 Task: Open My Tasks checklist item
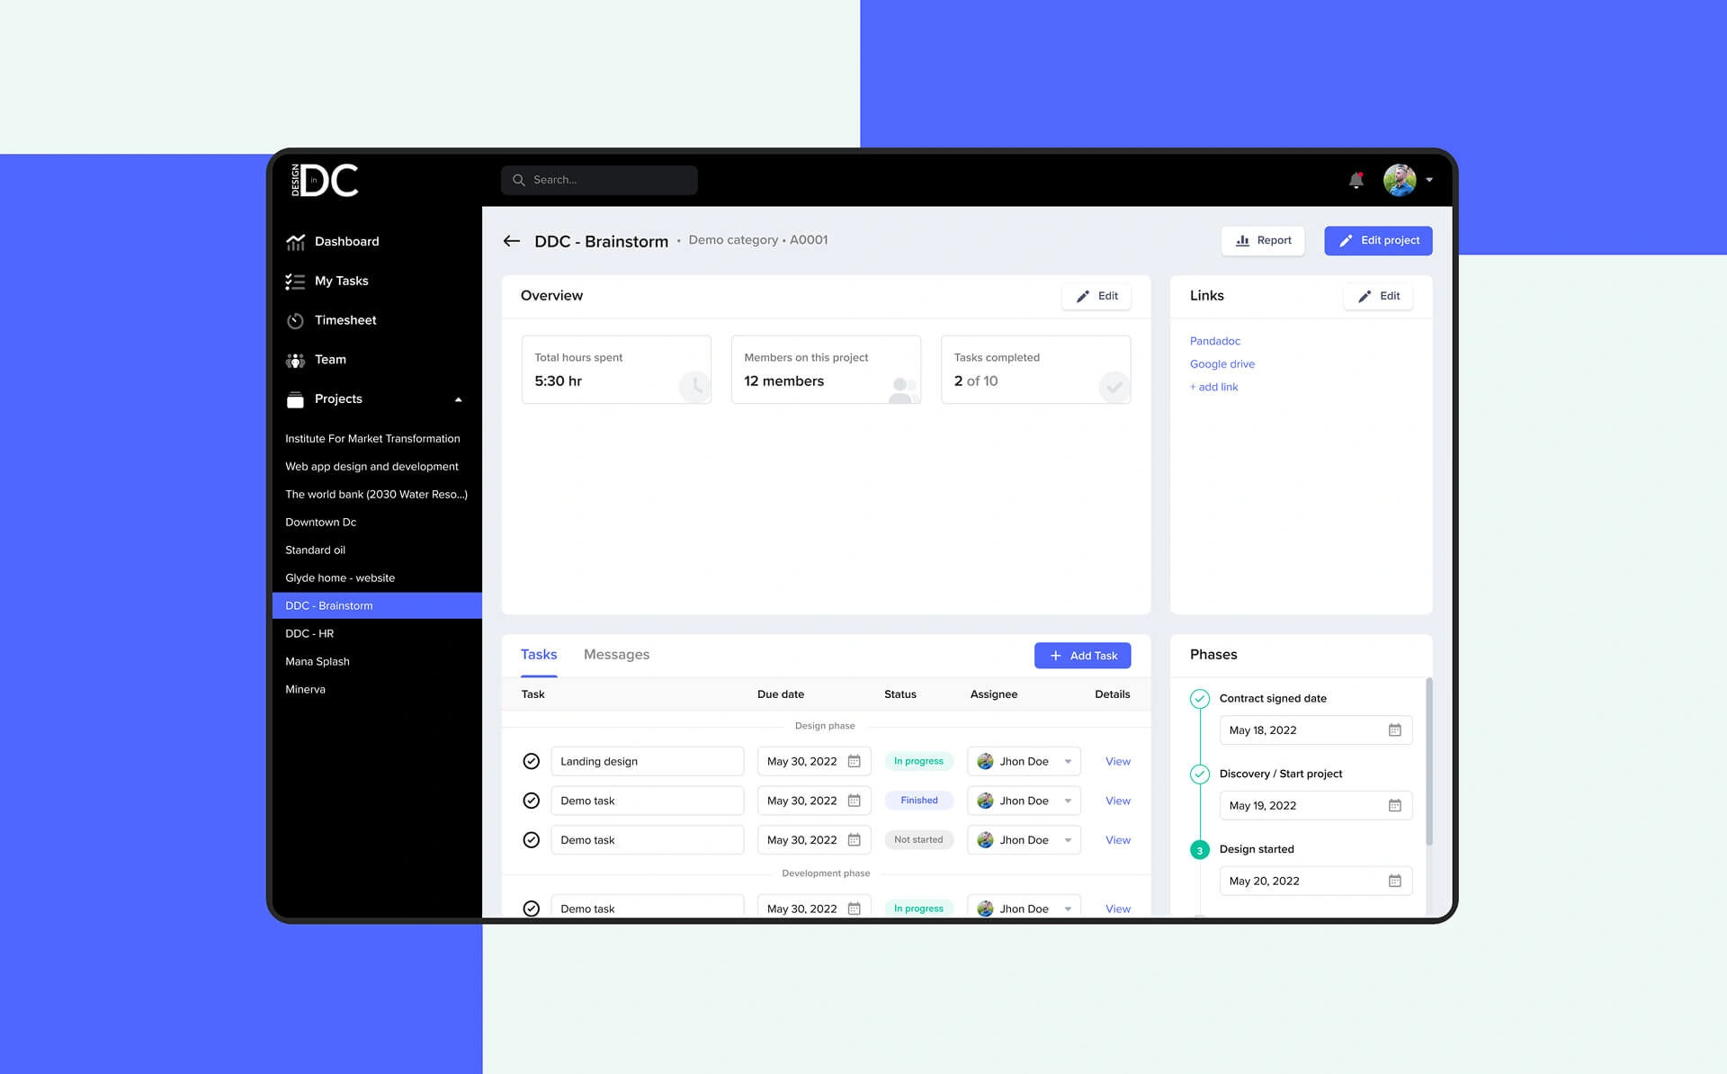pyautogui.click(x=341, y=281)
